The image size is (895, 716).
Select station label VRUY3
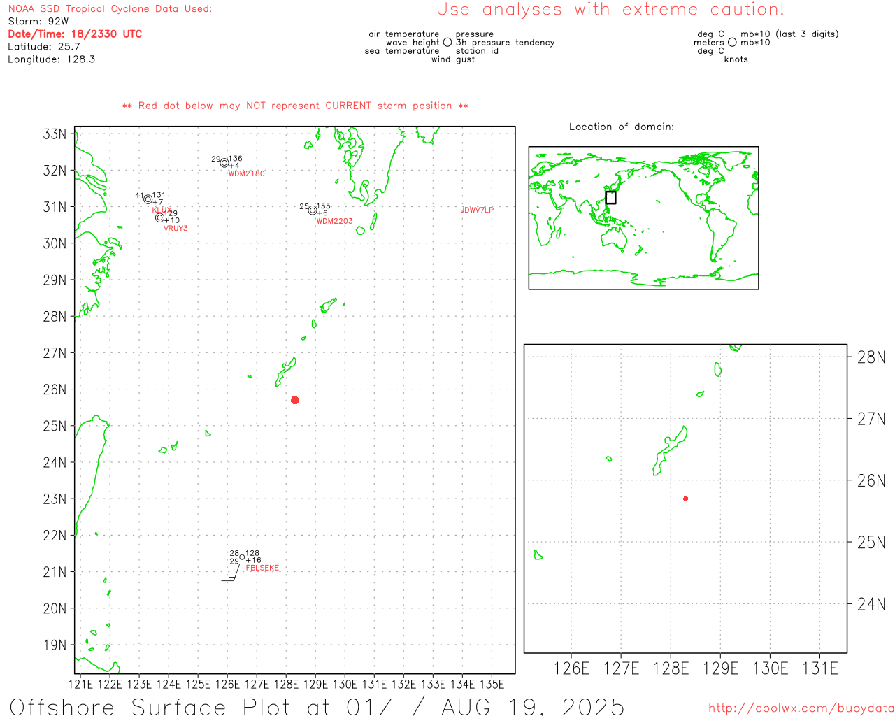(176, 228)
